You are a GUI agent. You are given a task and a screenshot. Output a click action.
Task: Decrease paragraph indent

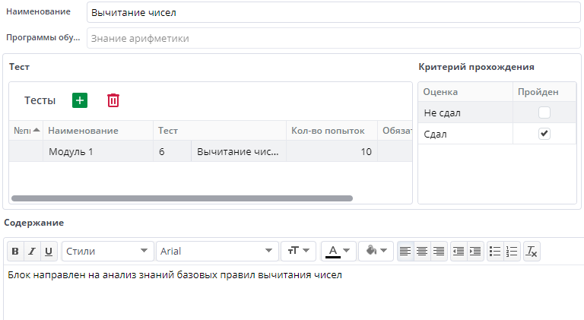(x=459, y=251)
